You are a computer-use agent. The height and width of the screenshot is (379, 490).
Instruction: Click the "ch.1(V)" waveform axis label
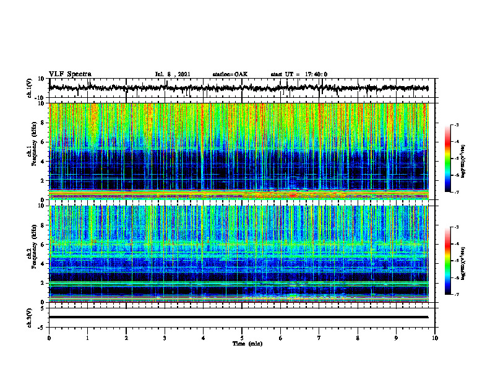30,88
